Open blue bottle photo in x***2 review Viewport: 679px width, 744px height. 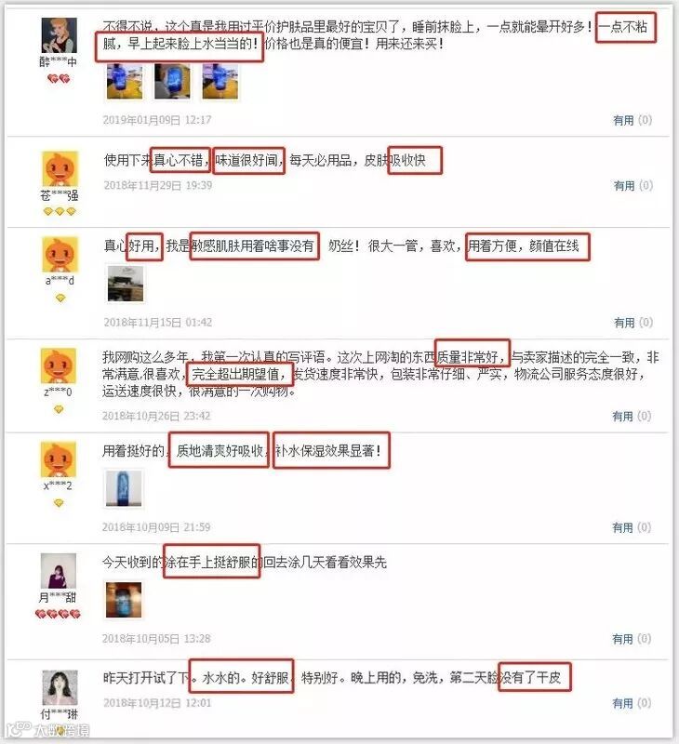(x=124, y=489)
